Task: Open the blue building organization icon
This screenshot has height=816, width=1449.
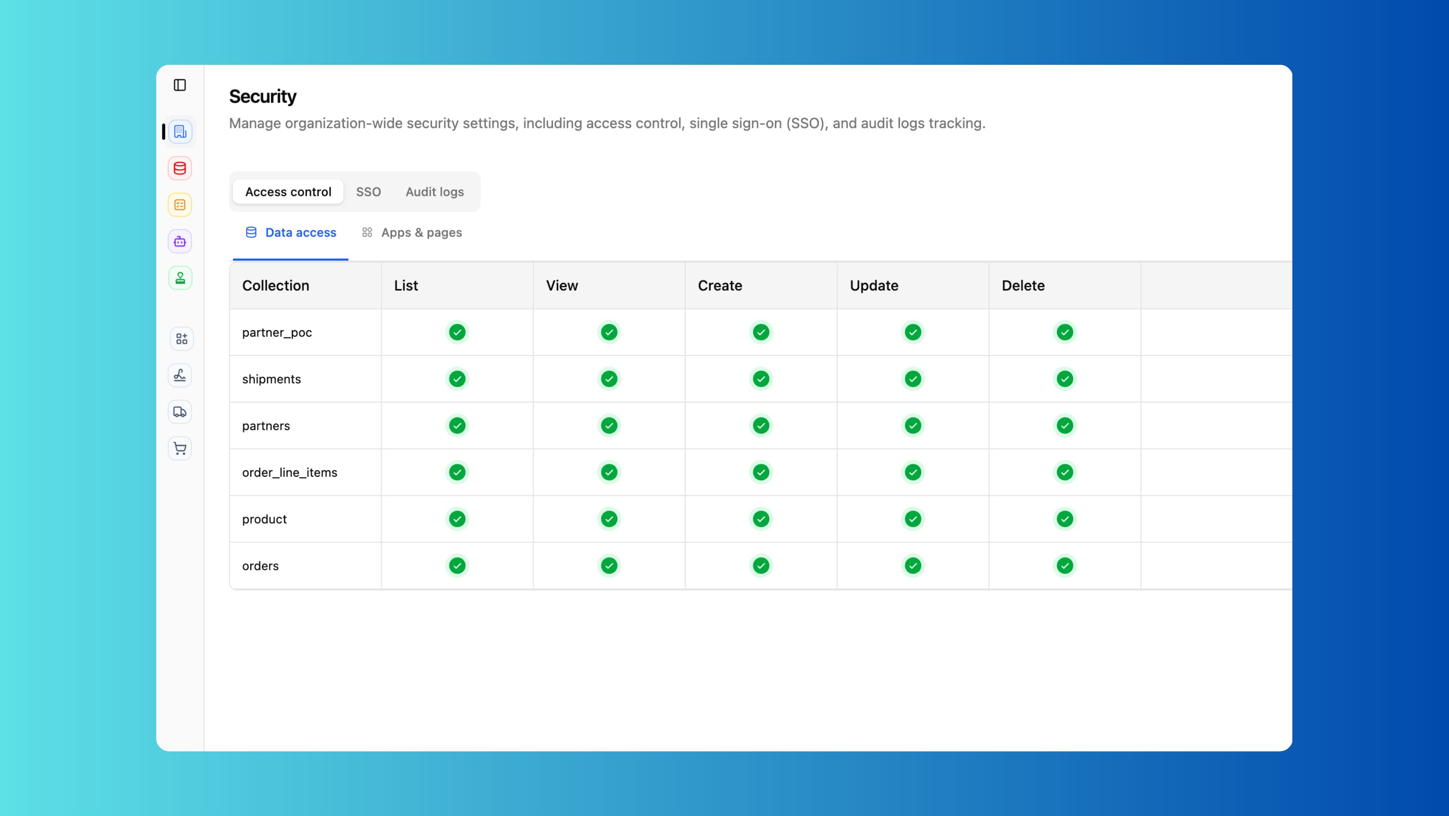Action: pos(180,132)
